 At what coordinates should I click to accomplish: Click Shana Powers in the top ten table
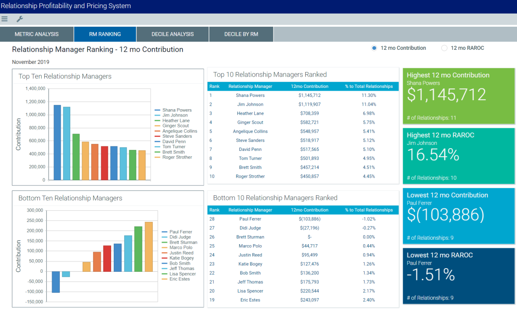[250, 95]
